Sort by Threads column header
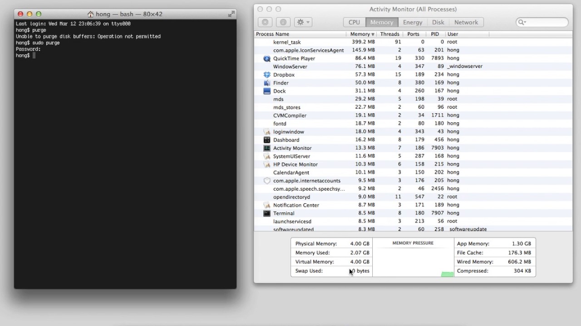 click(390, 34)
